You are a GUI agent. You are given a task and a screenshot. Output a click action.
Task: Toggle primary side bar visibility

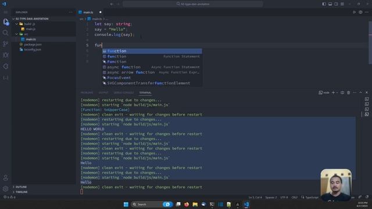point(324,4)
